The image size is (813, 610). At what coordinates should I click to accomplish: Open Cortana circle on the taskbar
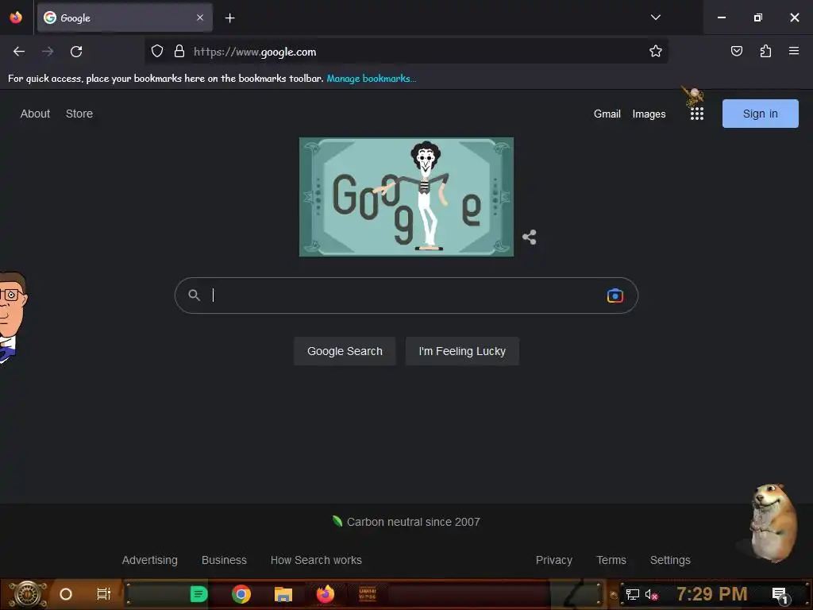[x=66, y=594]
